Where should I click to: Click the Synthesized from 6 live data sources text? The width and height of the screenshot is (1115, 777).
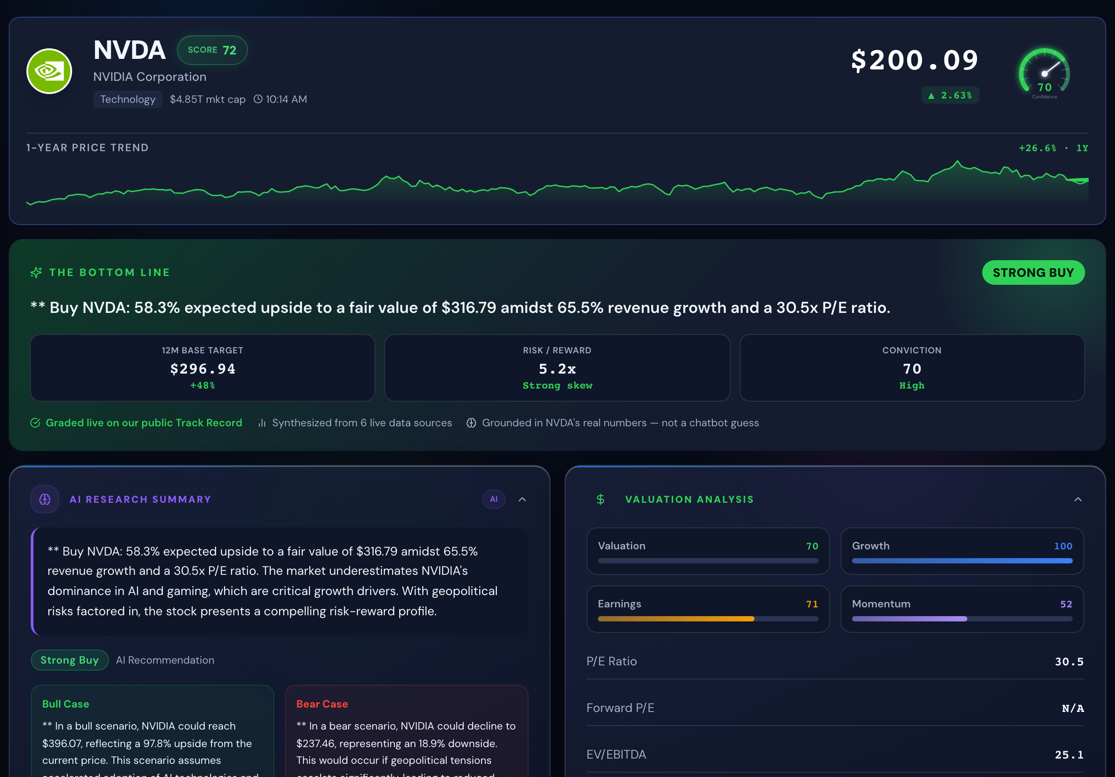[362, 423]
